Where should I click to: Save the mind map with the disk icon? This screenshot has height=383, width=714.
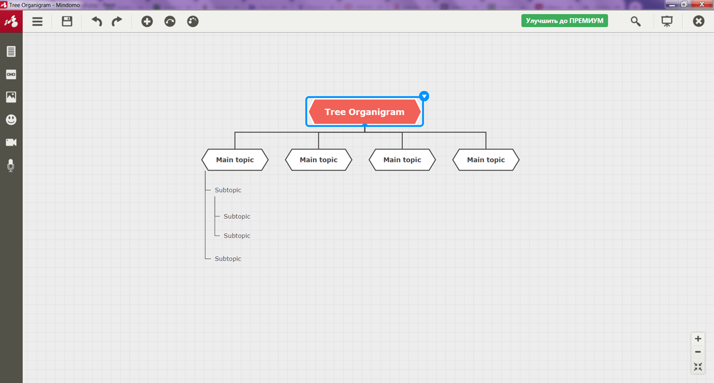pyautogui.click(x=67, y=22)
